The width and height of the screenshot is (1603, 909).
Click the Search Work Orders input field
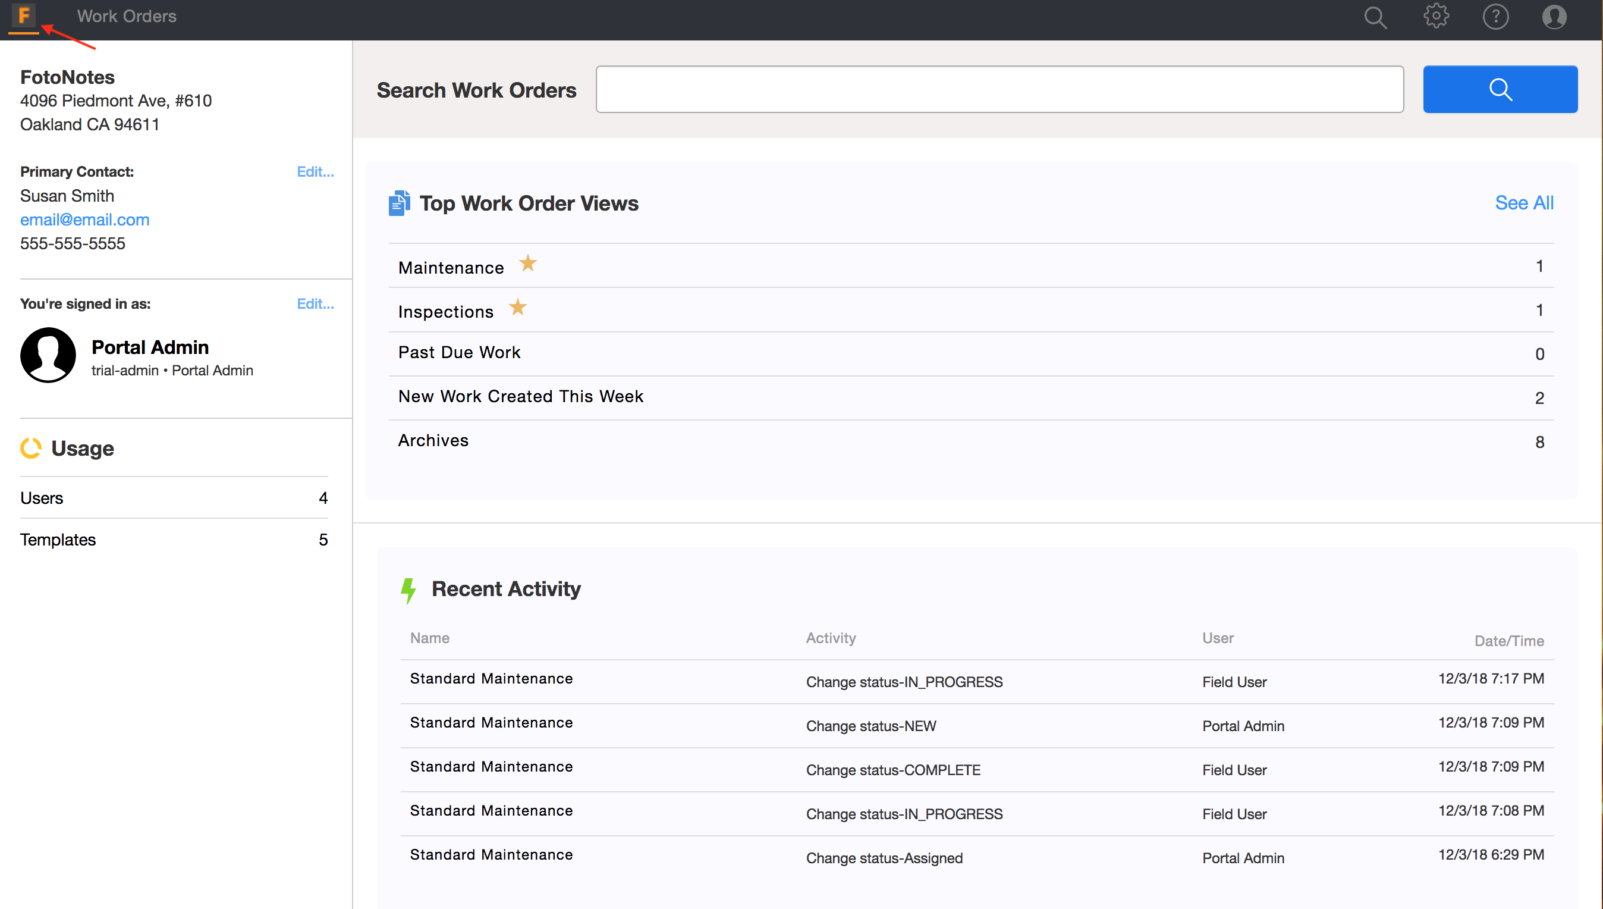[x=999, y=89]
